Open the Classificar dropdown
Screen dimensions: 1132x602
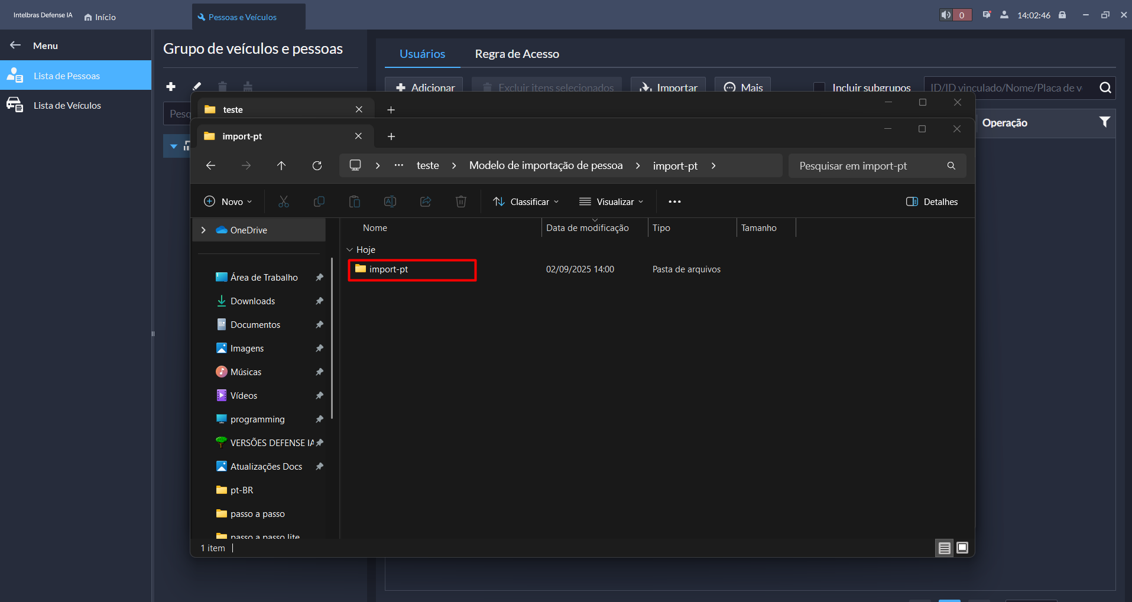pos(526,202)
